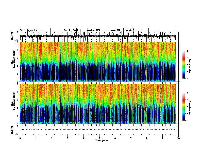Click the "Time (min)" x-axis label
This screenshot has width=201, height=155.
tap(102, 141)
